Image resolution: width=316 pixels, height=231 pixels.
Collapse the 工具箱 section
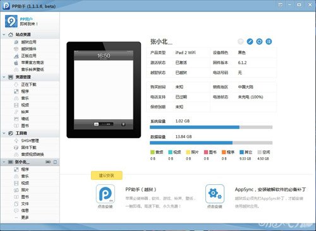pos(4,133)
